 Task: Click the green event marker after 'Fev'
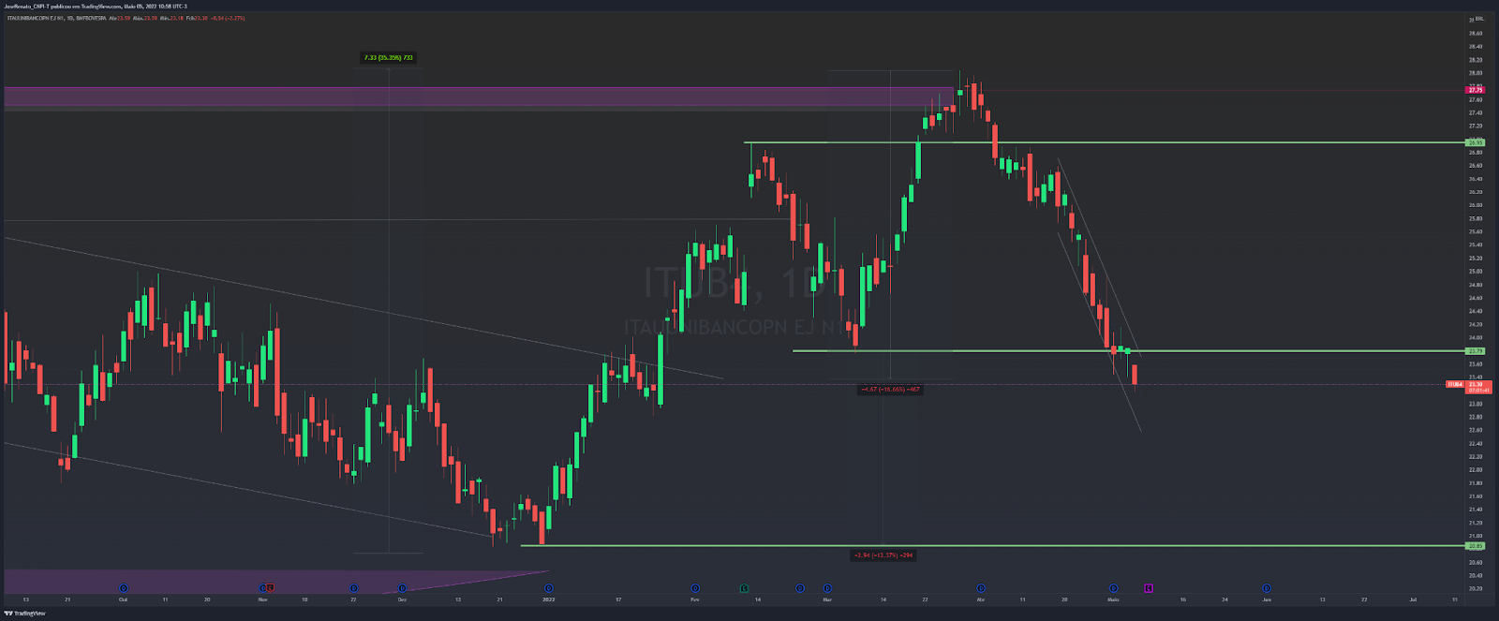[x=744, y=588]
